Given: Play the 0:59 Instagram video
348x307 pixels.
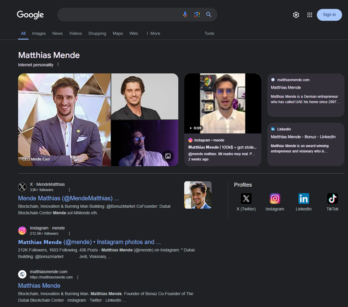Looking at the screenshot, I should tap(223, 103).
